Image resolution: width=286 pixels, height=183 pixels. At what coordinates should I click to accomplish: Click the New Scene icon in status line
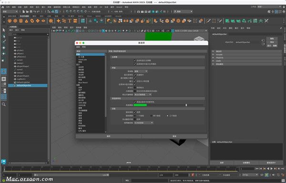pos(23,11)
